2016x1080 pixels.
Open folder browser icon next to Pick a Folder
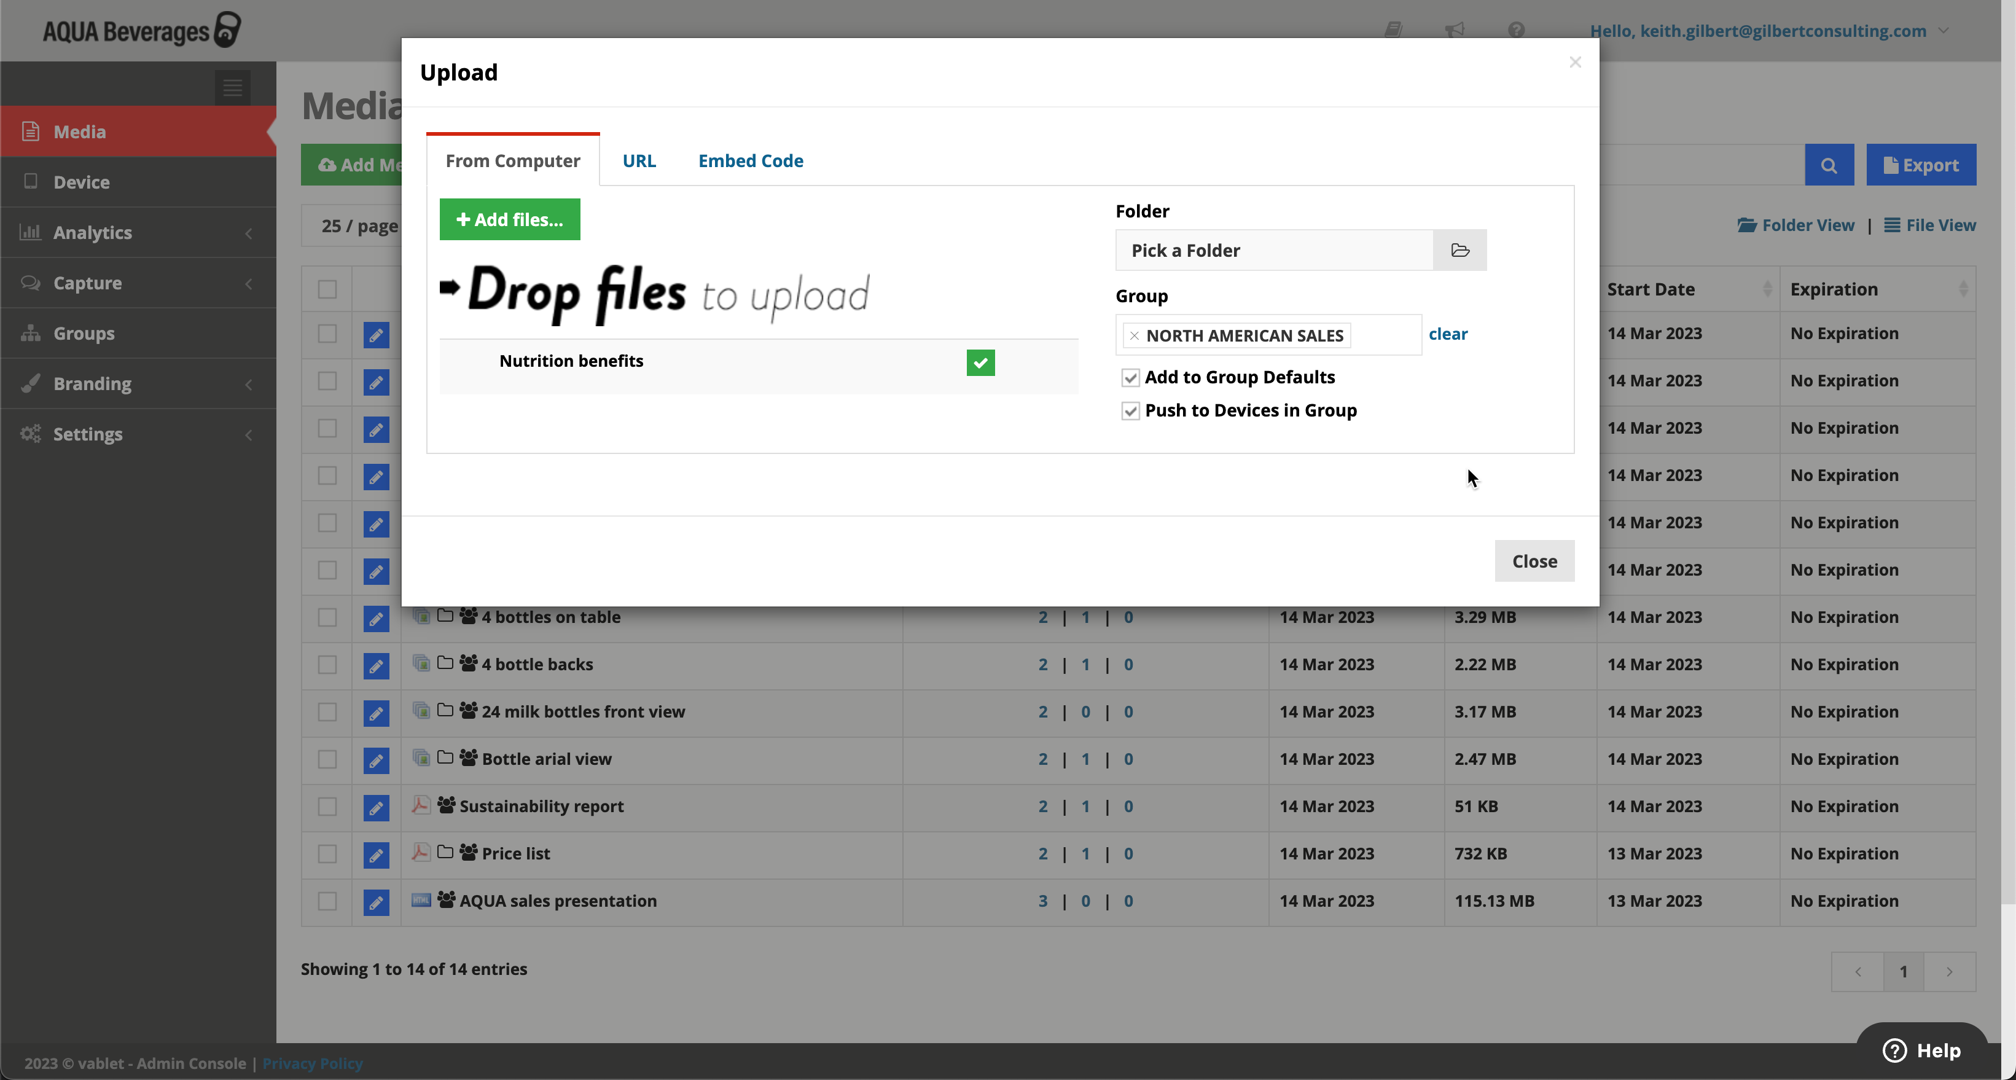(x=1459, y=251)
